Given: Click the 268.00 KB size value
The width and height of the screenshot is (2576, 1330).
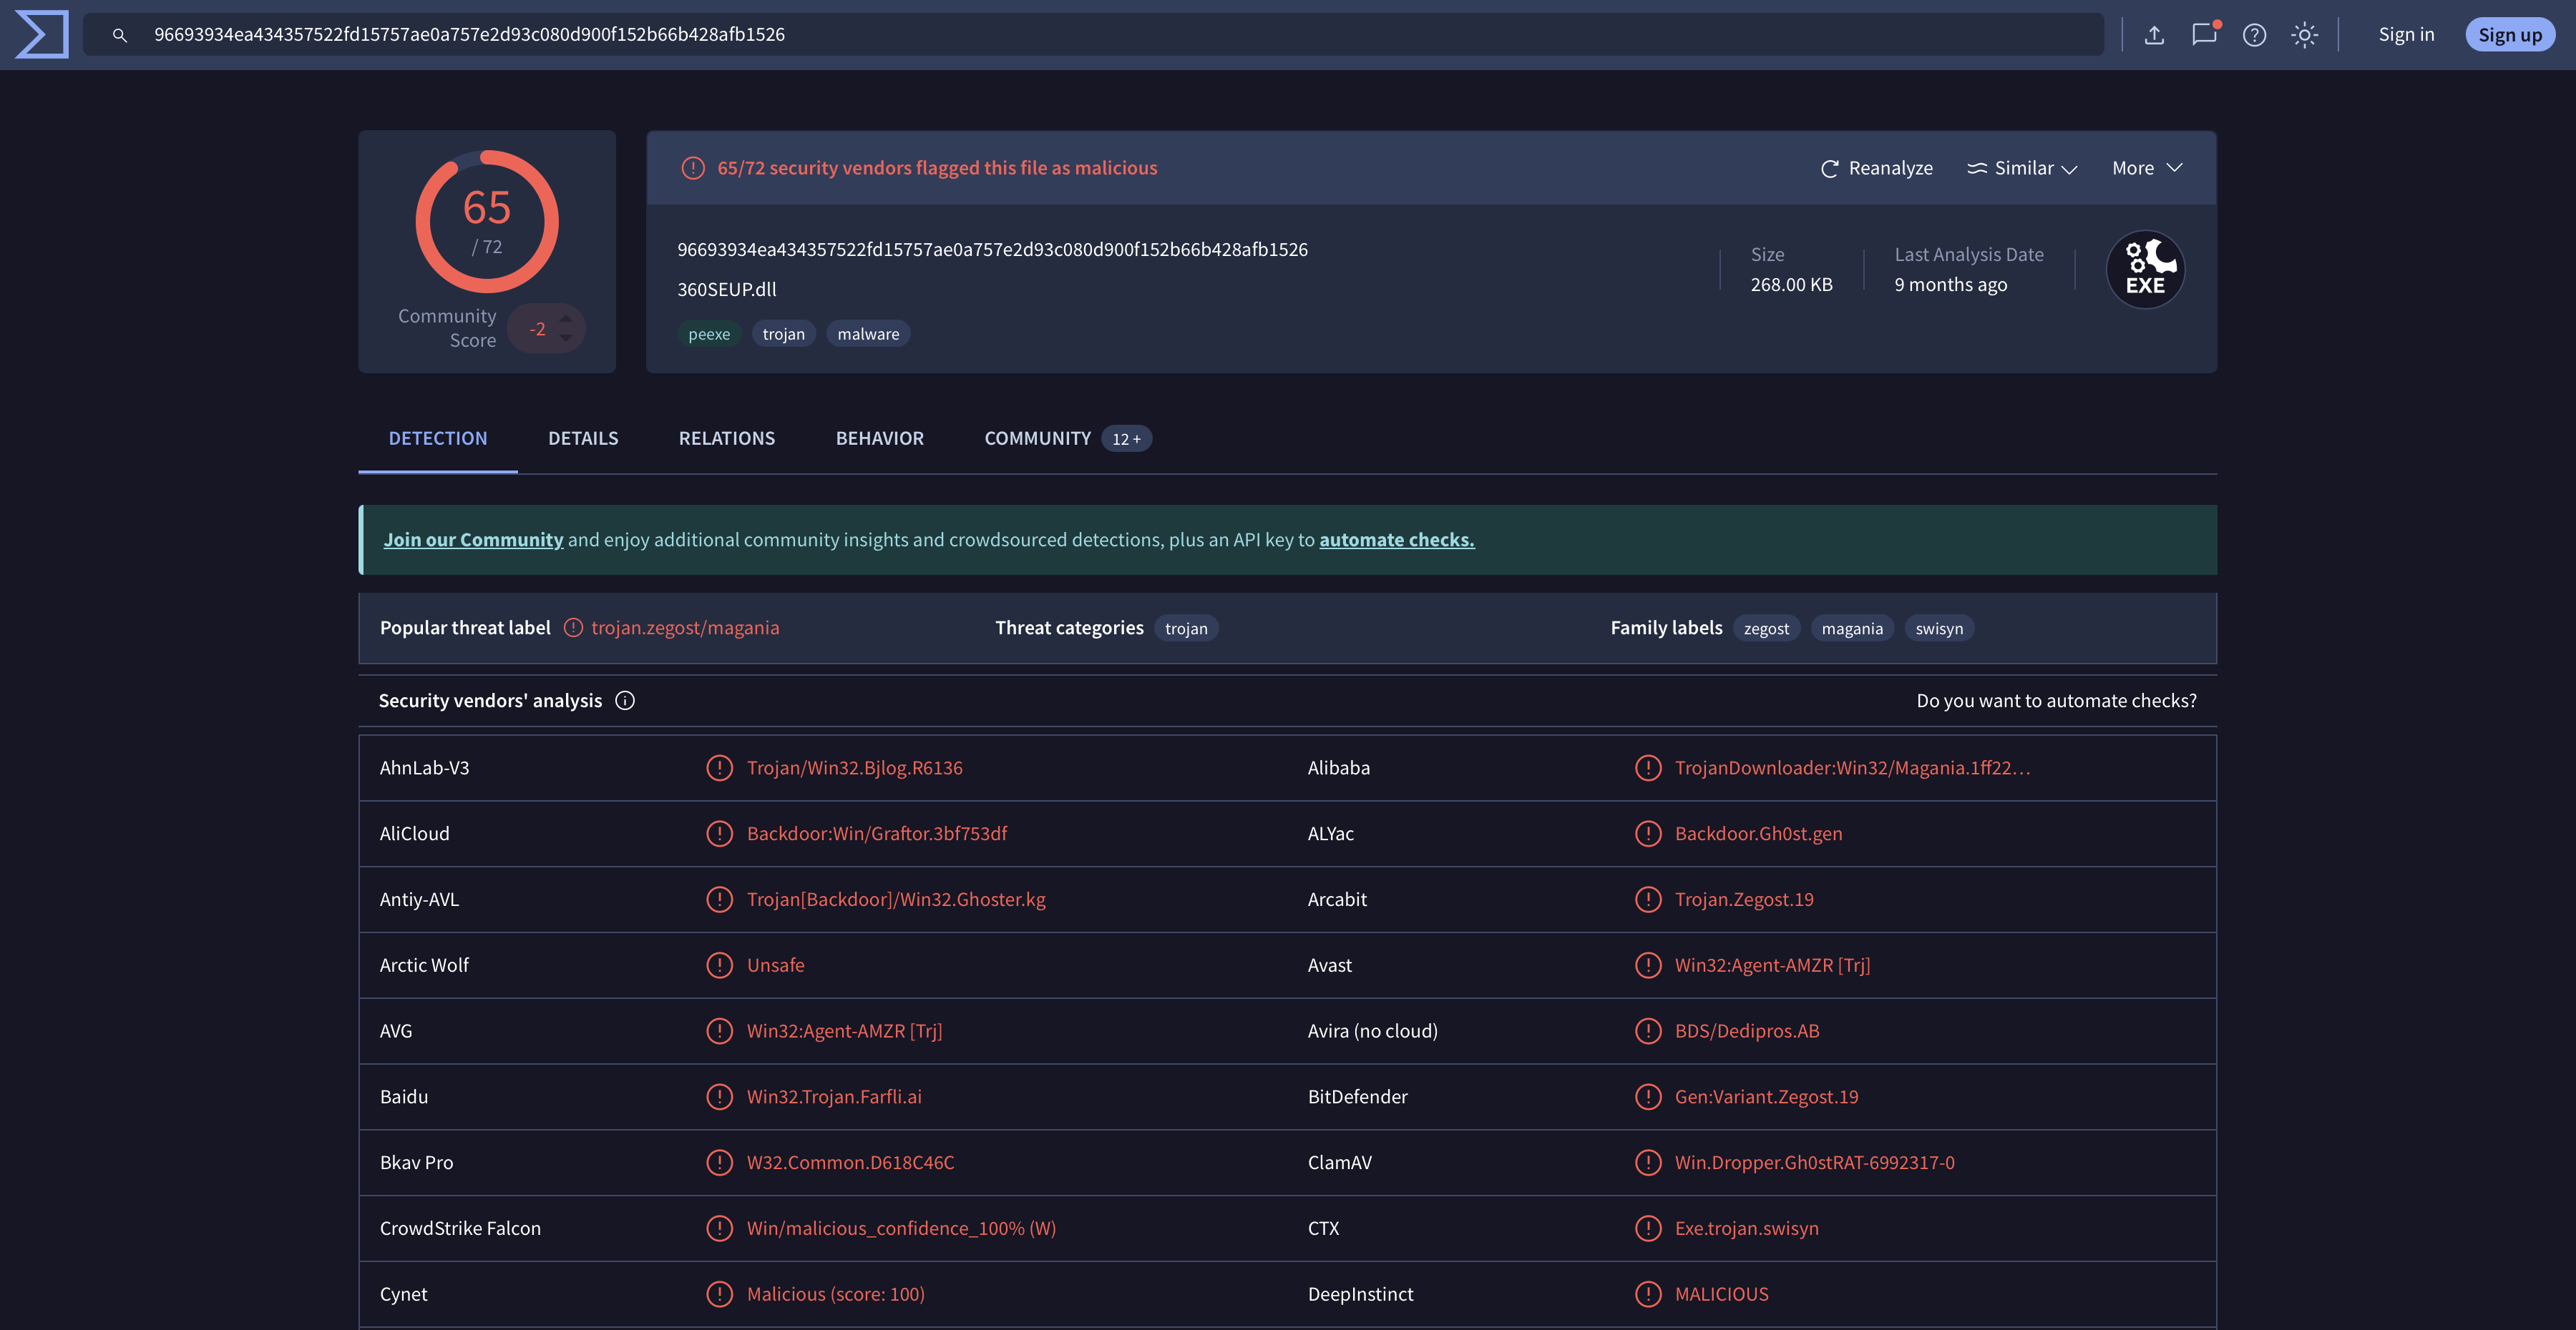Looking at the screenshot, I should 1791,285.
